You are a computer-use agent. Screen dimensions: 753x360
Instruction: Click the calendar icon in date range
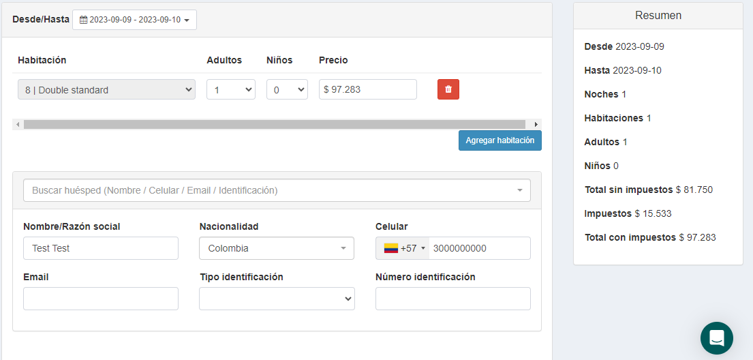pos(84,20)
